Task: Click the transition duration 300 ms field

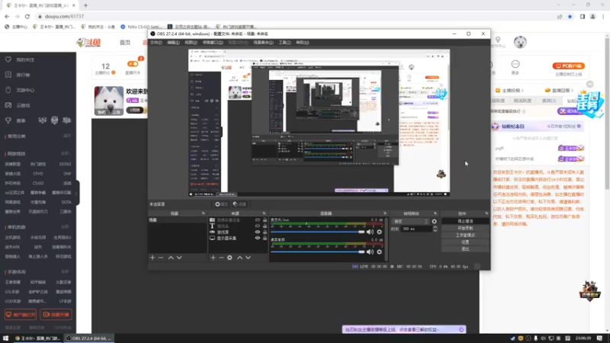Action: pyautogui.click(x=416, y=229)
